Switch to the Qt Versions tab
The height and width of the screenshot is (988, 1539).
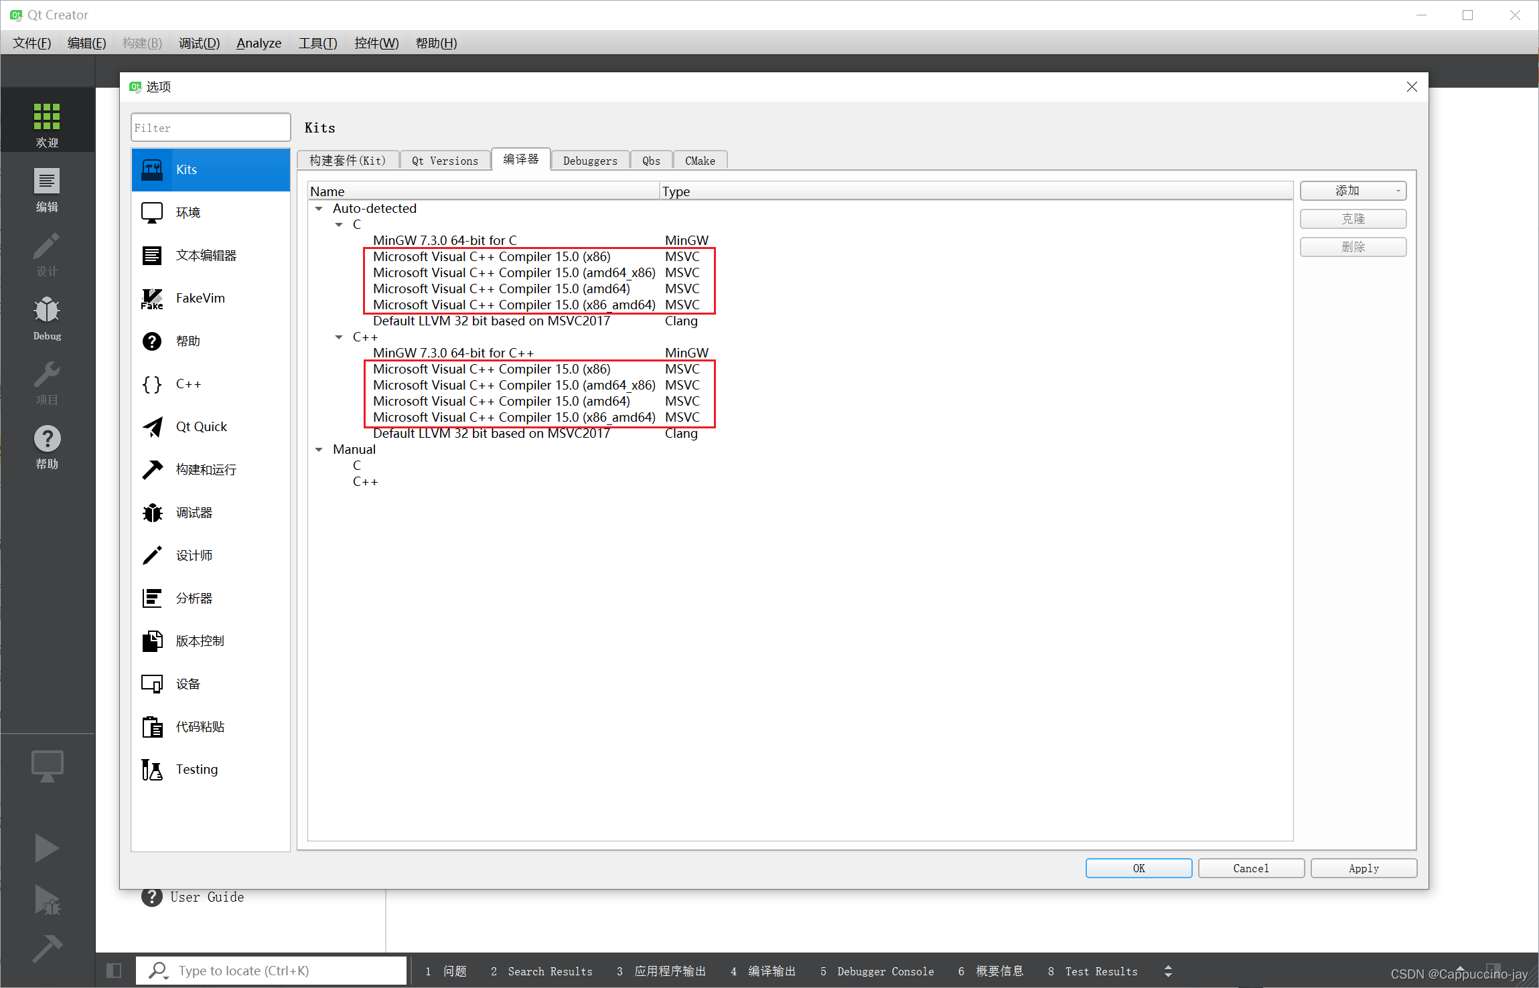point(445,161)
